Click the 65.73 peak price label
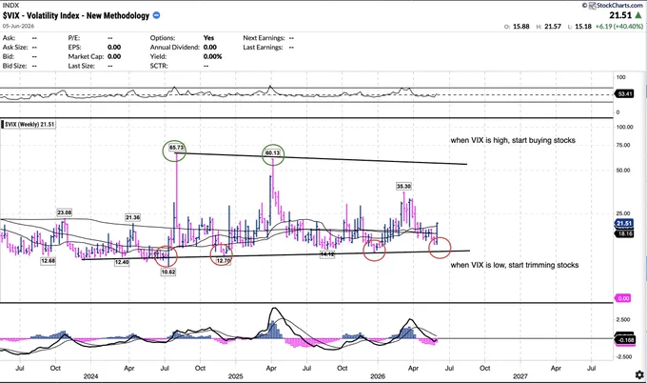Screen dimensions: 647x383 tap(176, 148)
